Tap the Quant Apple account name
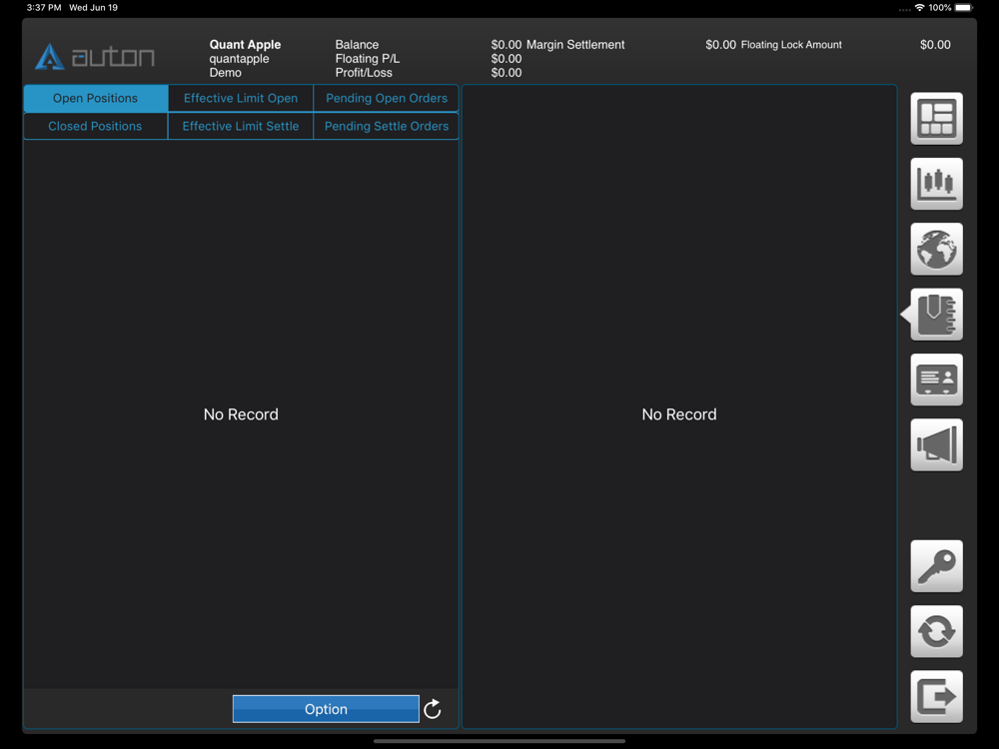999x749 pixels. click(246, 45)
